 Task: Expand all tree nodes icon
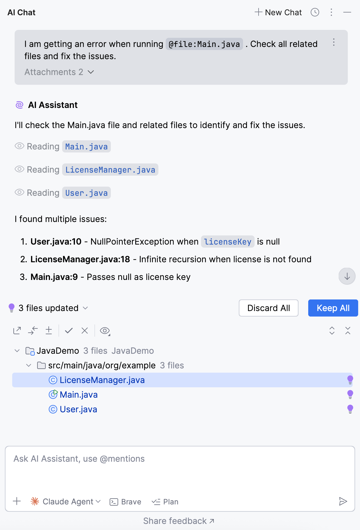point(332,331)
